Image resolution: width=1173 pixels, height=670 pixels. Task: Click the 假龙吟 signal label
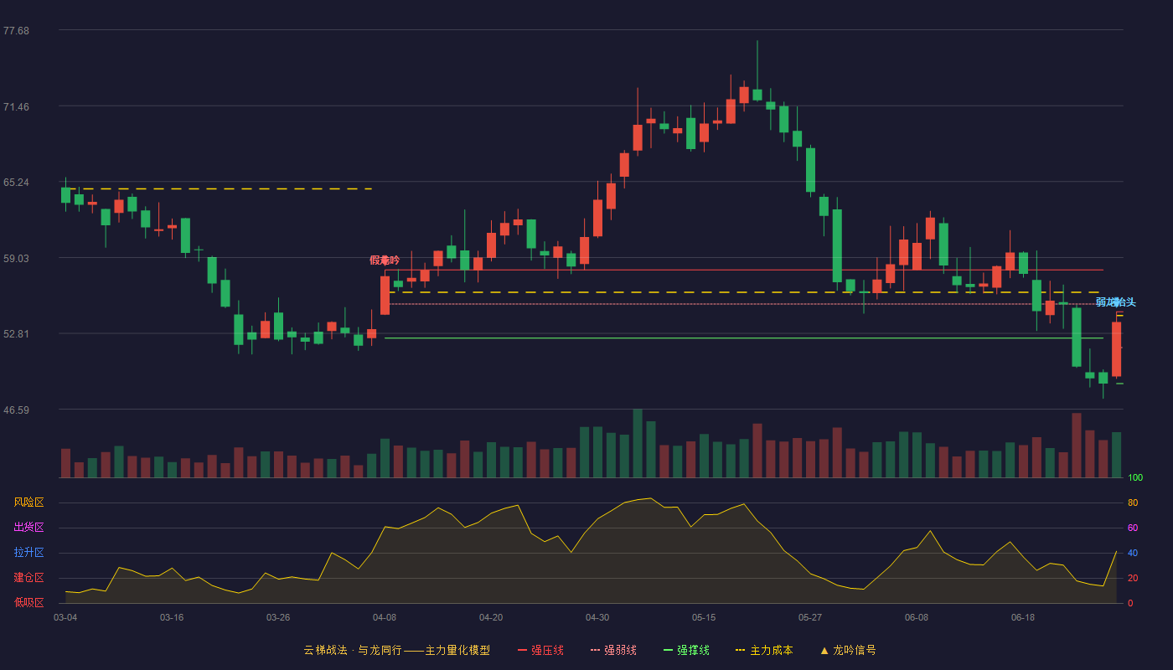385,260
